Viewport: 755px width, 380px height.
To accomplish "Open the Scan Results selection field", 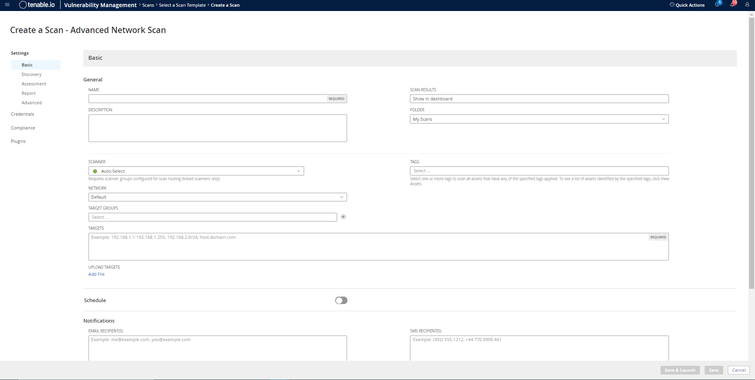I will 539,99.
